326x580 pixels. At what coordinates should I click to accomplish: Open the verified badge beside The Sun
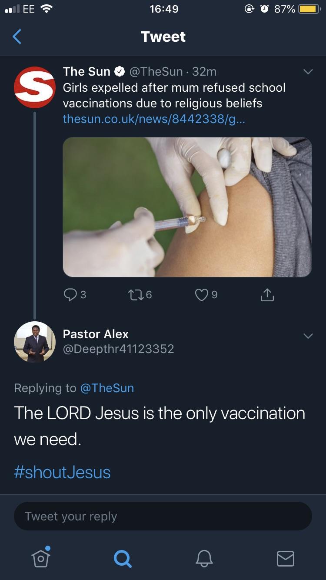pyautogui.click(x=119, y=71)
